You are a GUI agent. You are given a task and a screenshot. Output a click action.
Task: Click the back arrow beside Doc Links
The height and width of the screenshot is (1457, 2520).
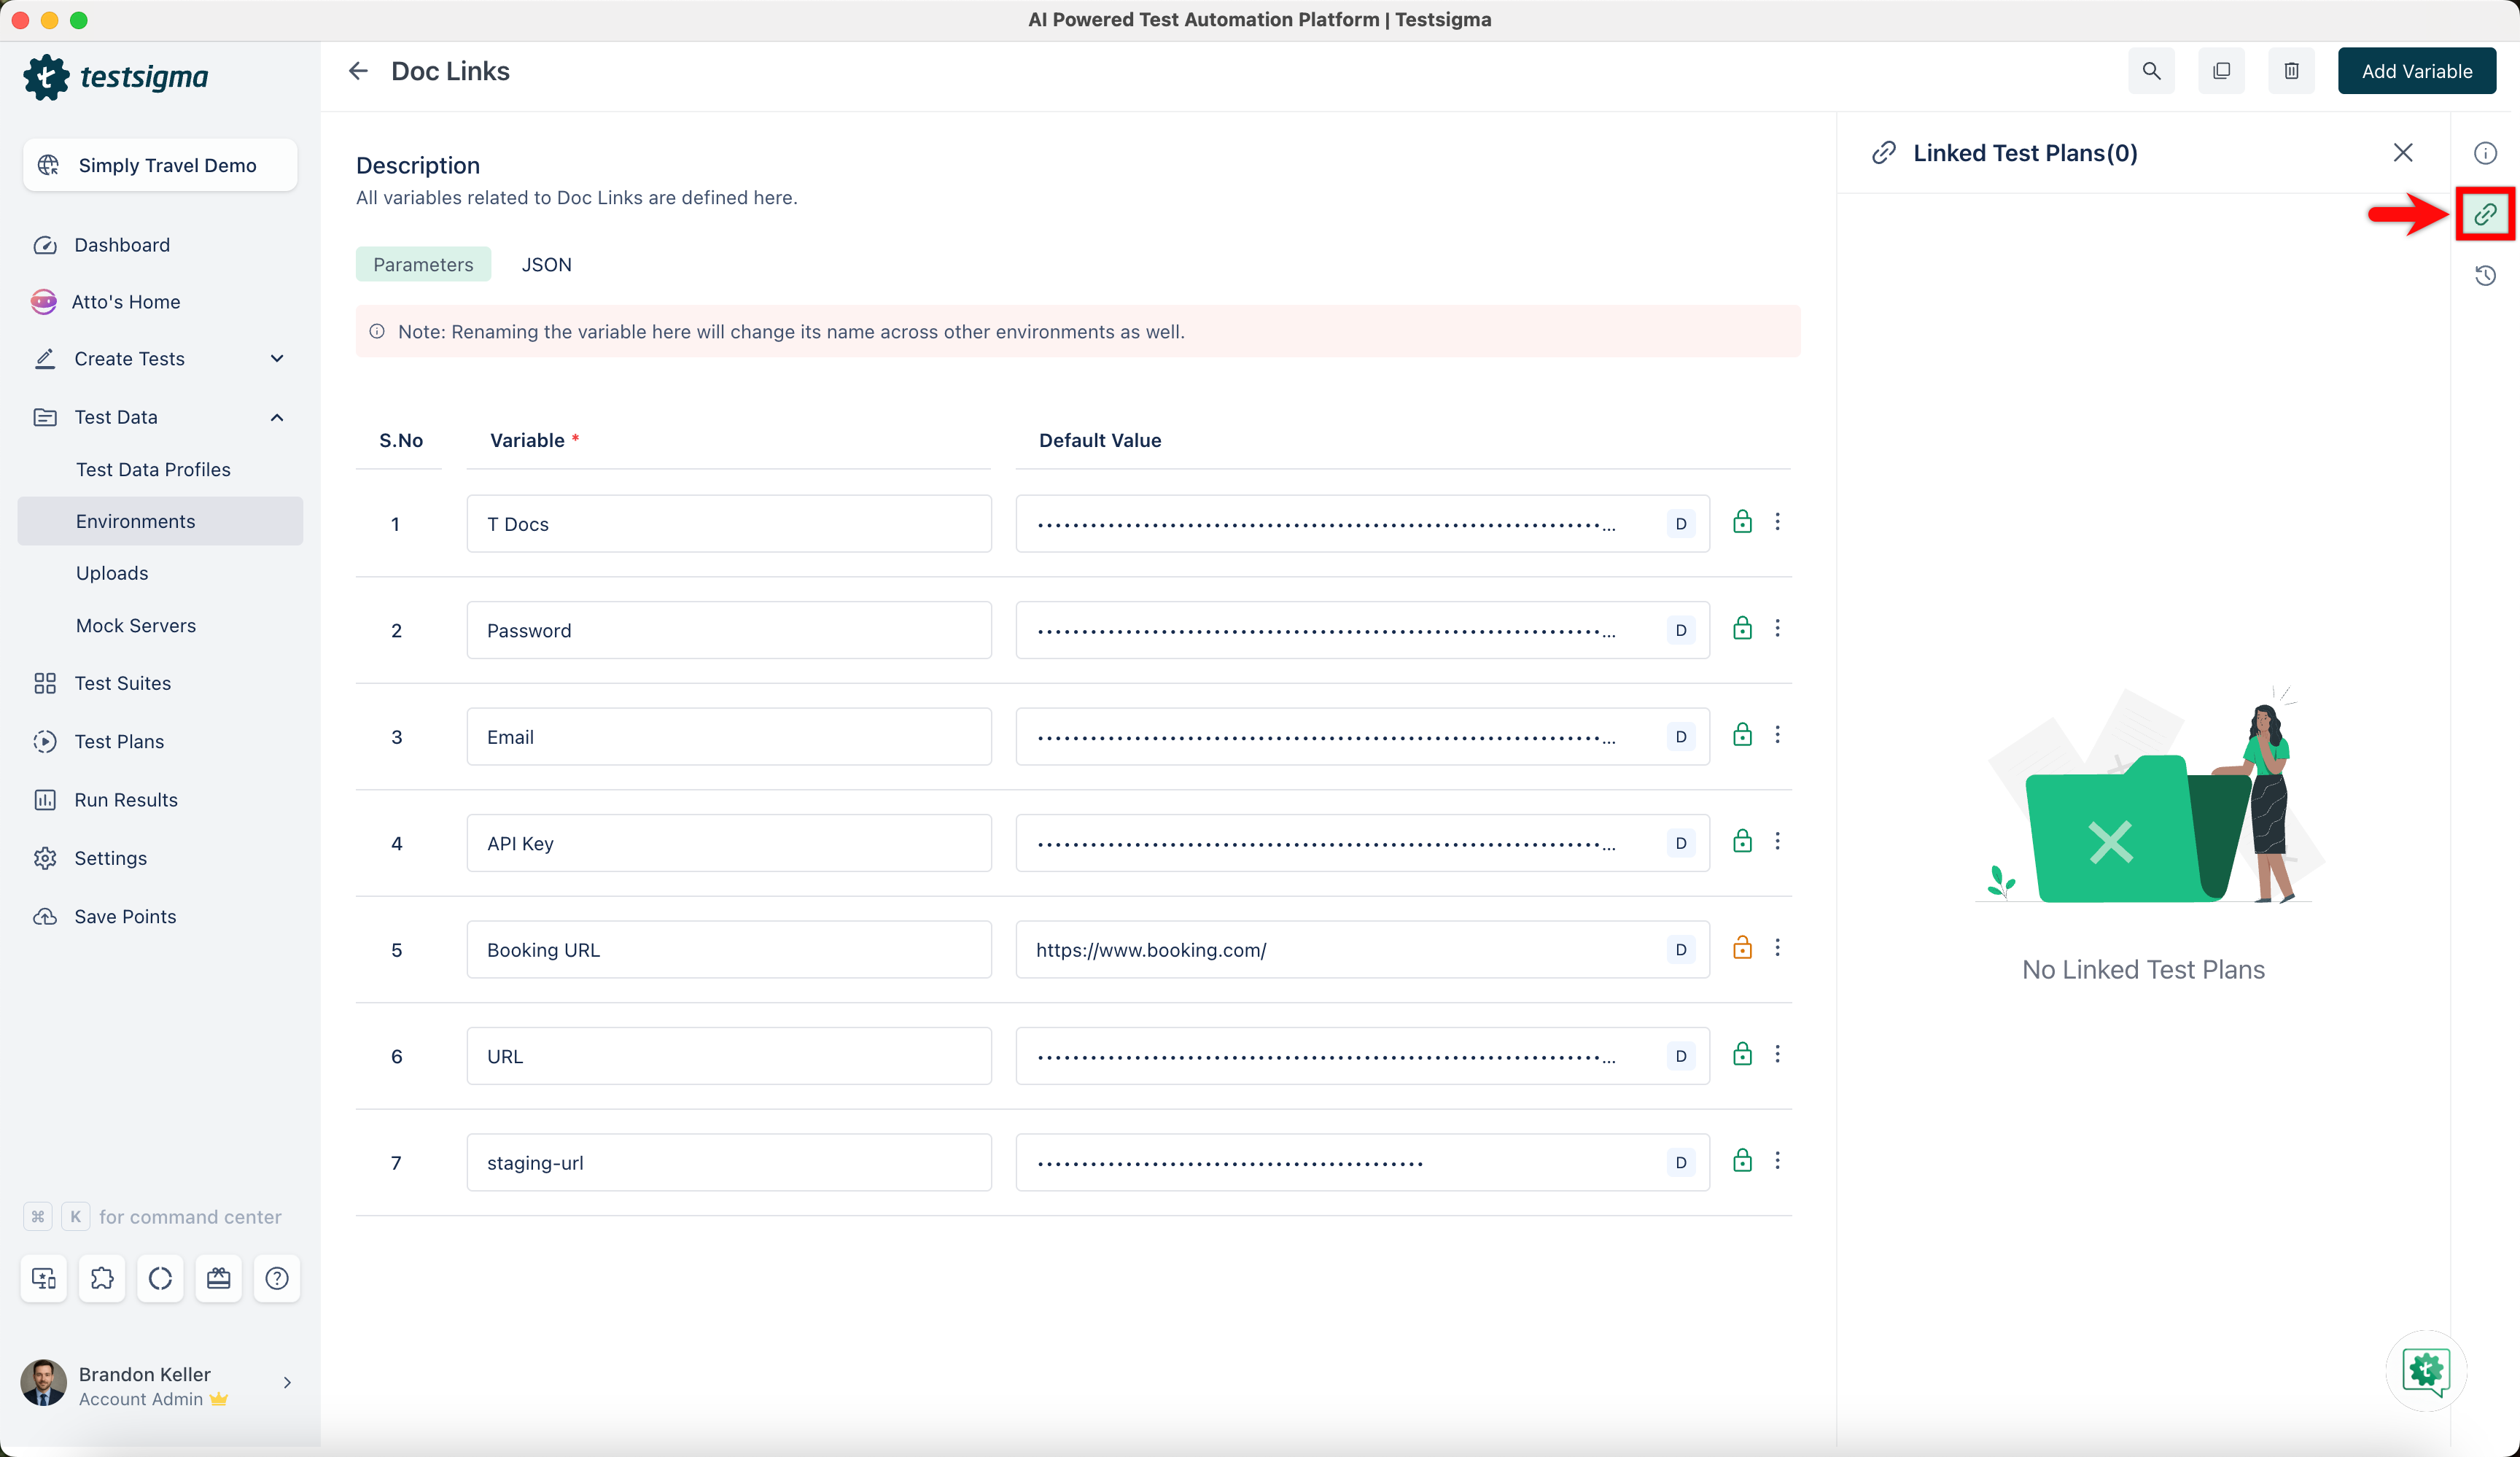click(358, 71)
